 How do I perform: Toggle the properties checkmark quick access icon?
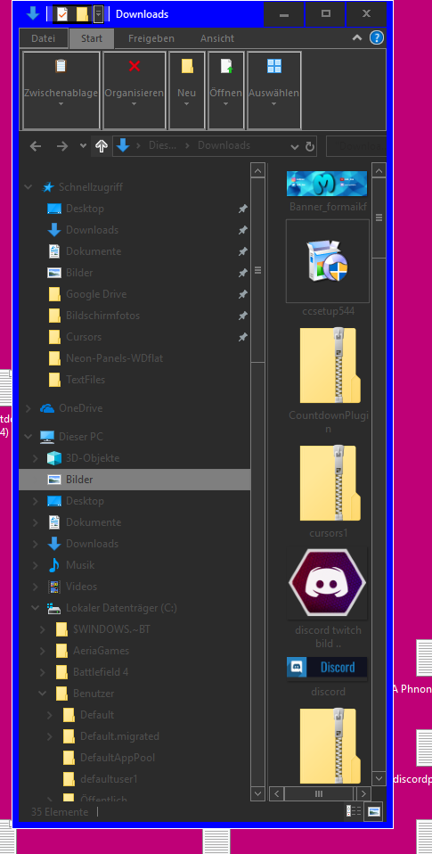coord(62,14)
